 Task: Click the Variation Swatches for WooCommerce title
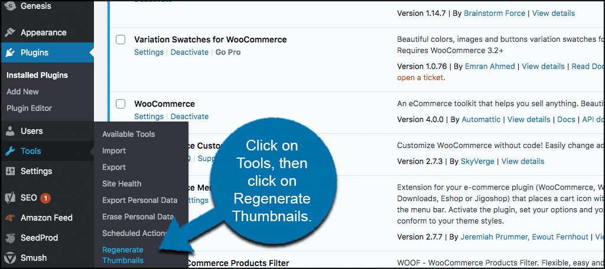[210, 40]
